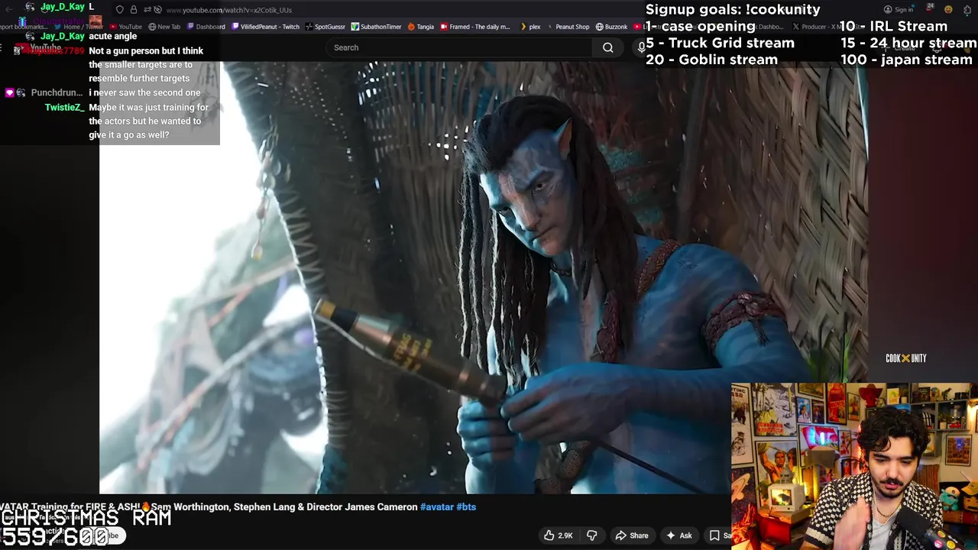Open VilifiedPeanut - Twitch bookmark
This screenshot has width=978, height=550.
[x=265, y=27]
